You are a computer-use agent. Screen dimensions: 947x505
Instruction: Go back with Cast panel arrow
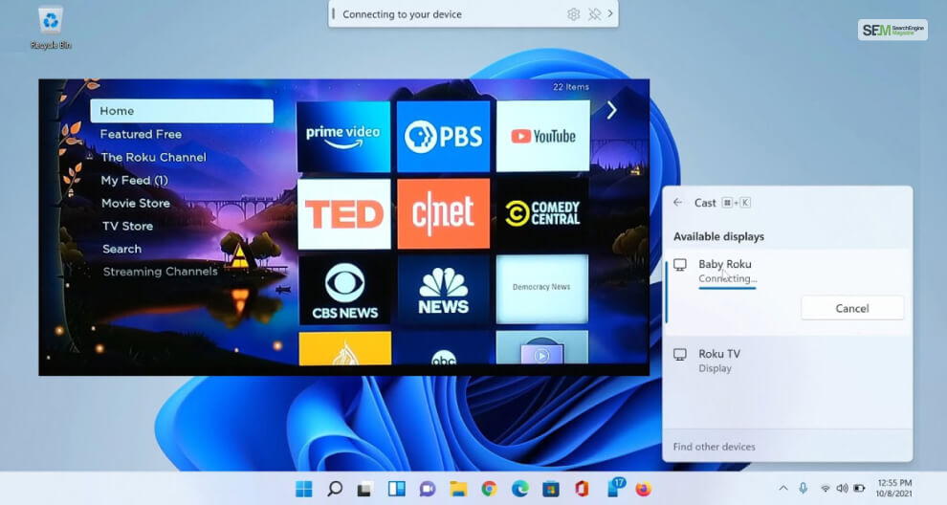[677, 203]
